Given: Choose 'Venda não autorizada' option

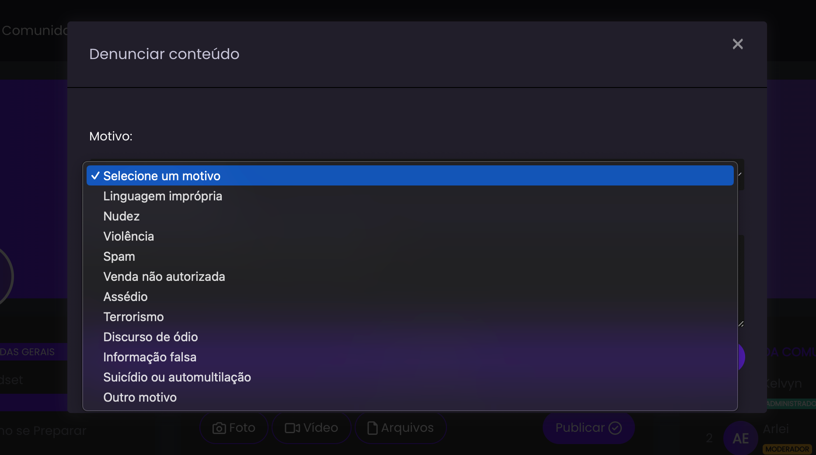Looking at the screenshot, I should (x=164, y=276).
